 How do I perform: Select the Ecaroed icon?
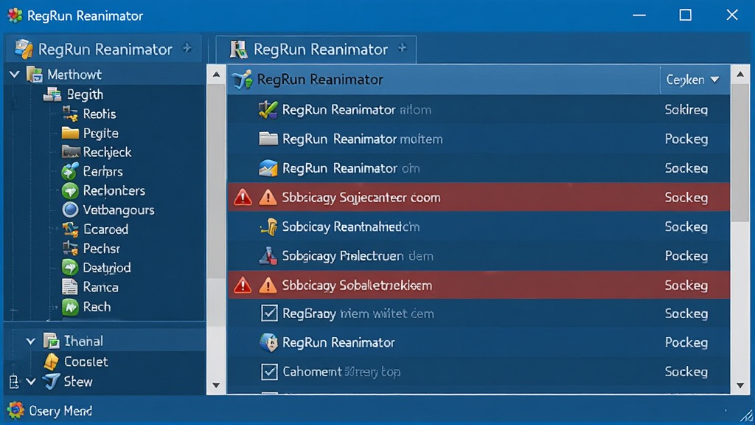tap(70, 229)
